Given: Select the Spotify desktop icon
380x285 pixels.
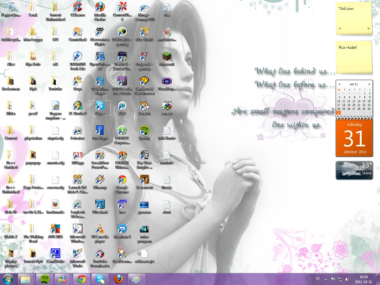Looking at the screenshot, I should pos(144,131).
